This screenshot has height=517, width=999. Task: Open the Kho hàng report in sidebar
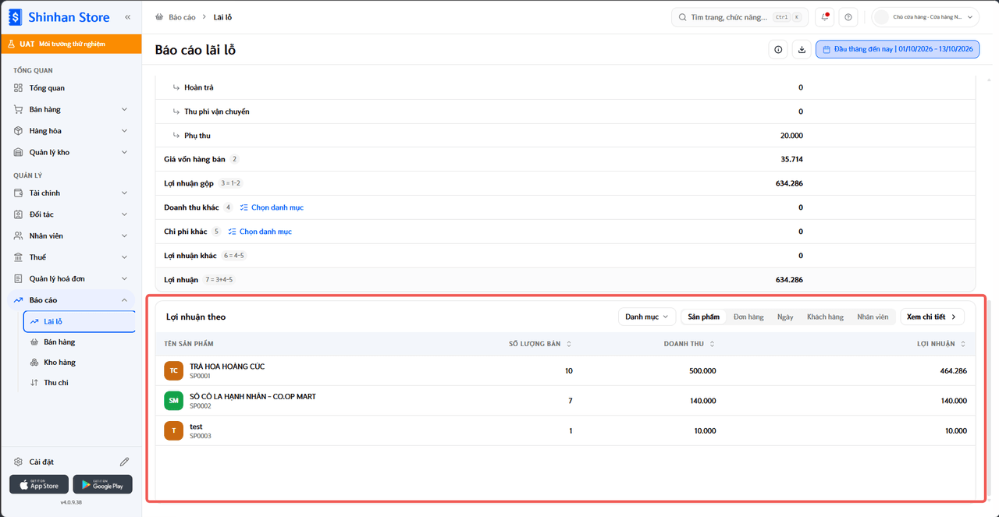pyautogui.click(x=80, y=363)
